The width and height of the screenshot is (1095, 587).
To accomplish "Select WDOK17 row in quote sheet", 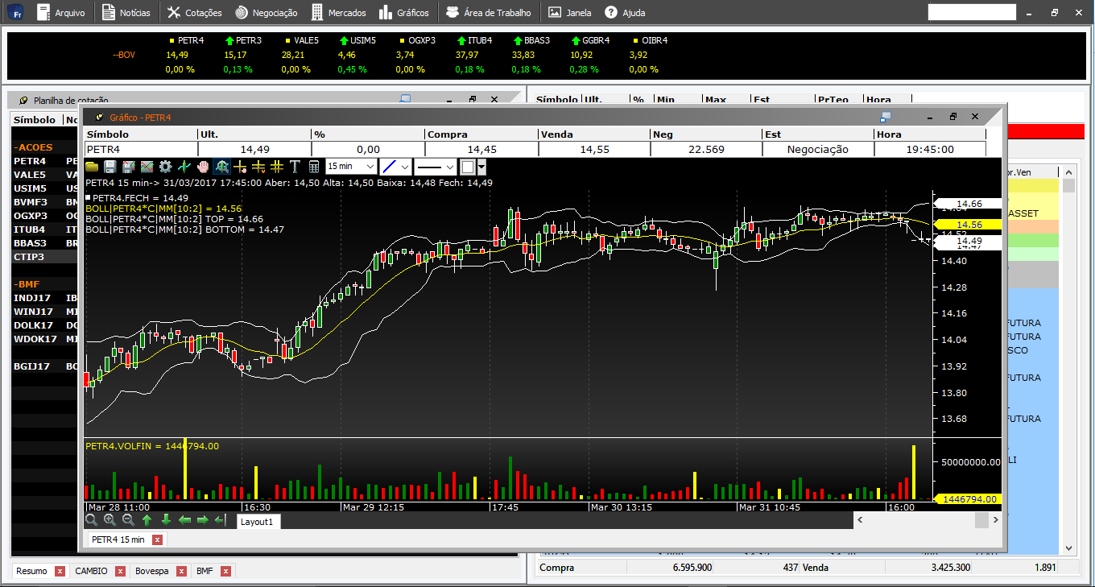I will click(x=44, y=339).
